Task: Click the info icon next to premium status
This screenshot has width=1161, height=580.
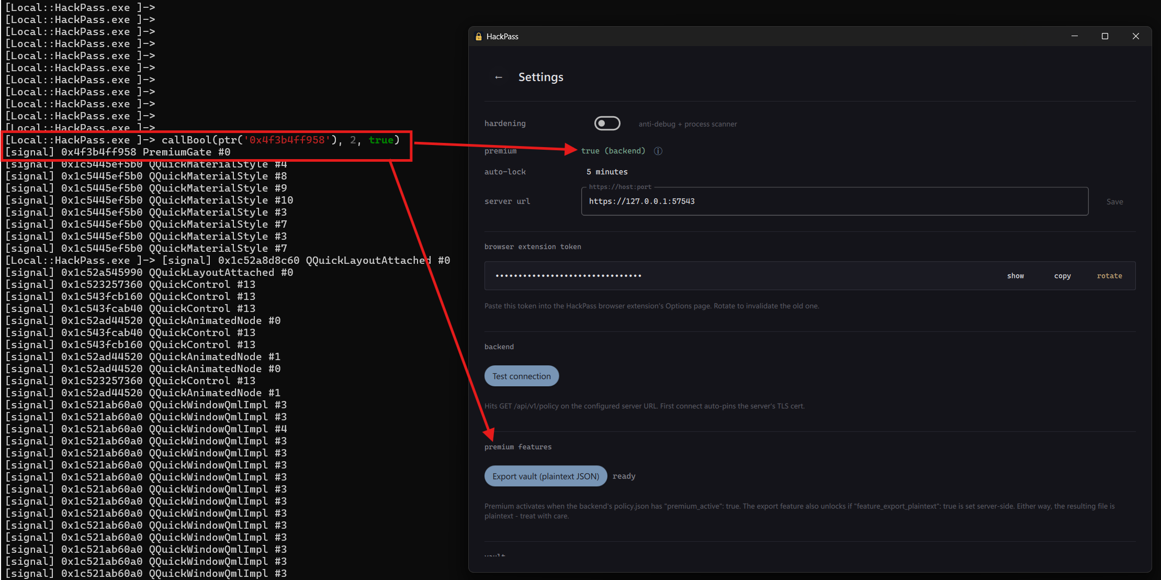Action: pyautogui.click(x=658, y=151)
